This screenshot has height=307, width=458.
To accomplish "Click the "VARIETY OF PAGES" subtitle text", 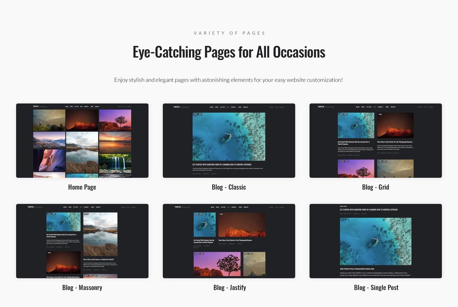I will click(229, 33).
